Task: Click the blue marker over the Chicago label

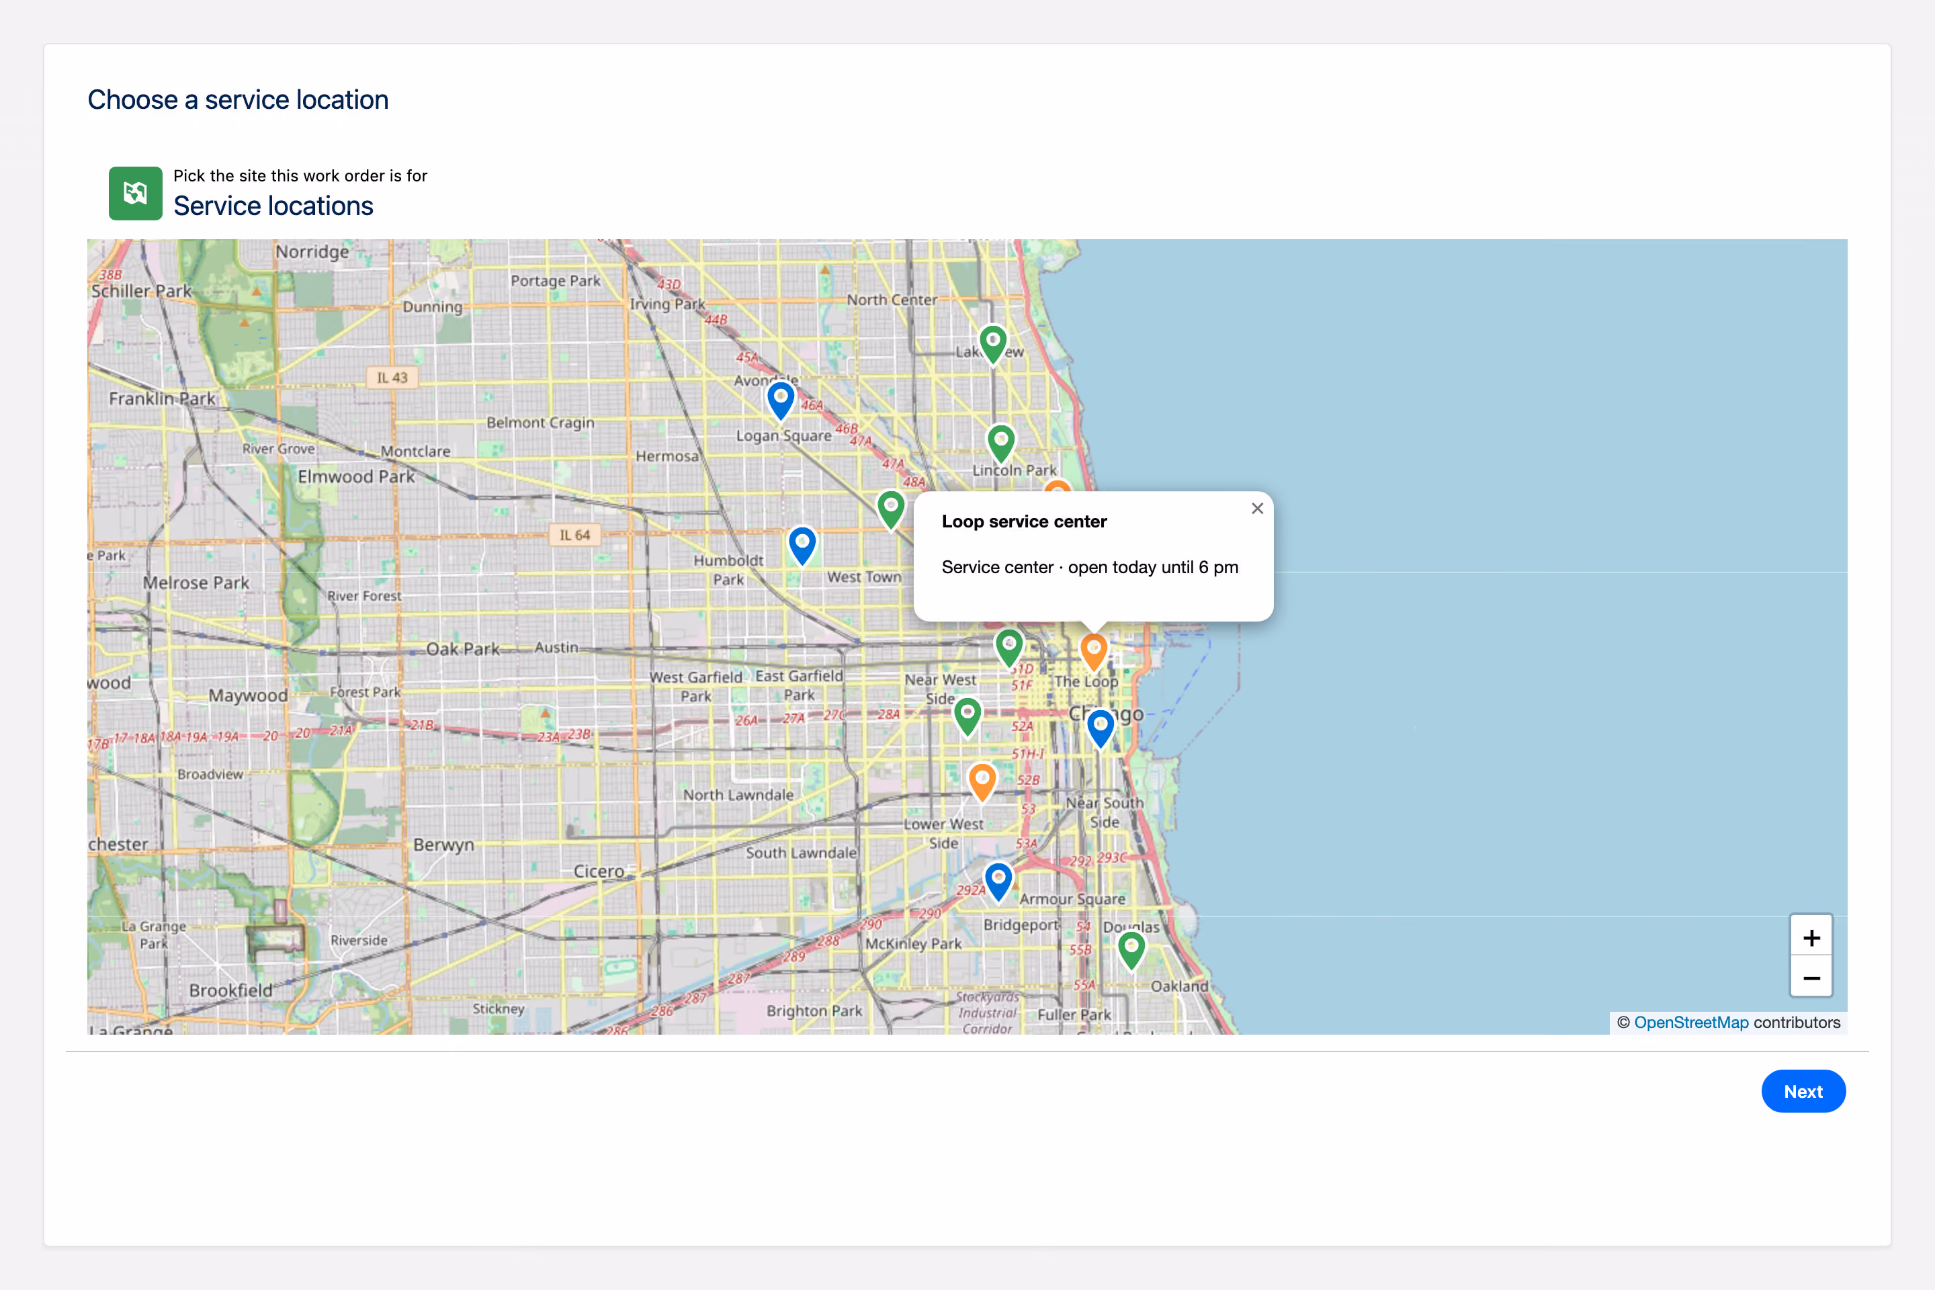Action: pos(1101,729)
